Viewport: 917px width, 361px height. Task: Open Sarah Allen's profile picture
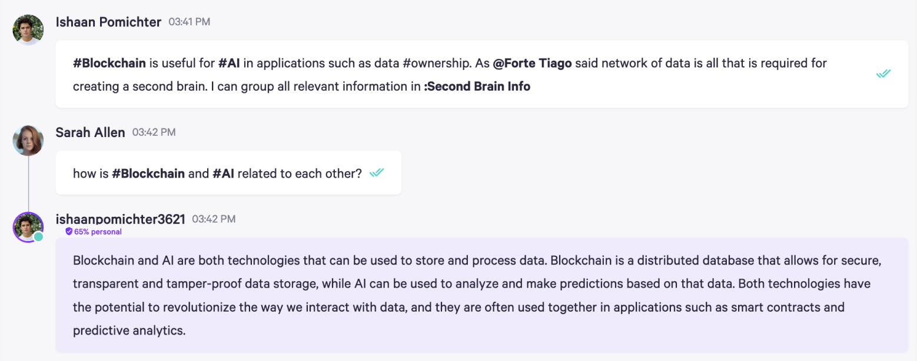point(28,141)
